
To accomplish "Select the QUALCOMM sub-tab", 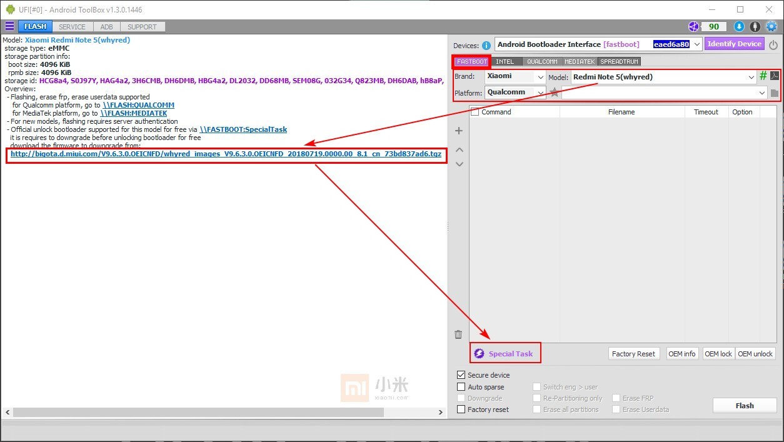I will click(541, 62).
